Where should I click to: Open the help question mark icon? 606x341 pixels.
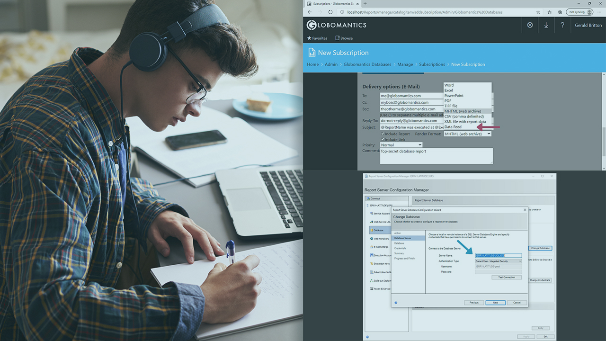click(x=562, y=25)
